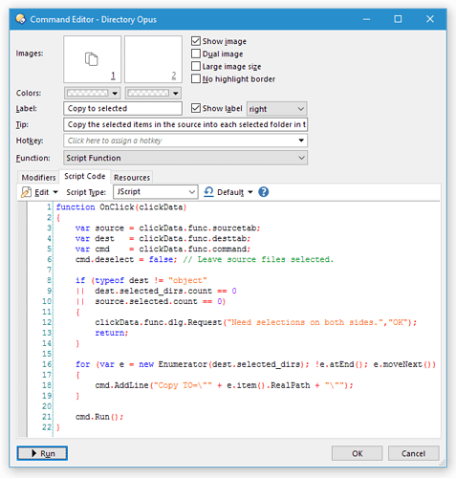This screenshot has width=456, height=478.
Task: Minimize the Command Editor window
Action: (x=366, y=19)
